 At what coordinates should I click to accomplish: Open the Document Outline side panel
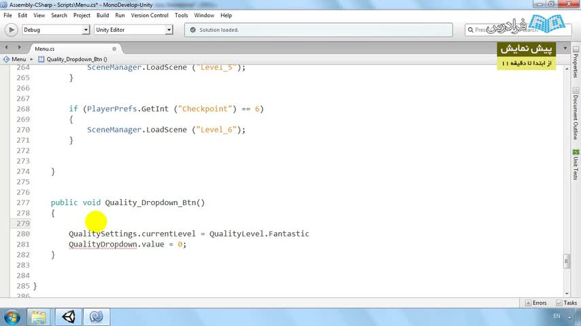tap(576, 113)
